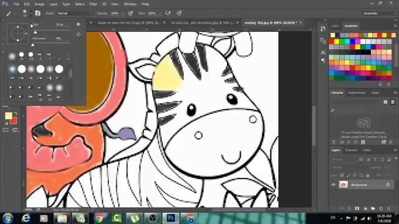Image resolution: width=399 pixels, height=224 pixels.
Task: Delete swatch trash icon in Swatches panel
Action: [x=388, y=85]
